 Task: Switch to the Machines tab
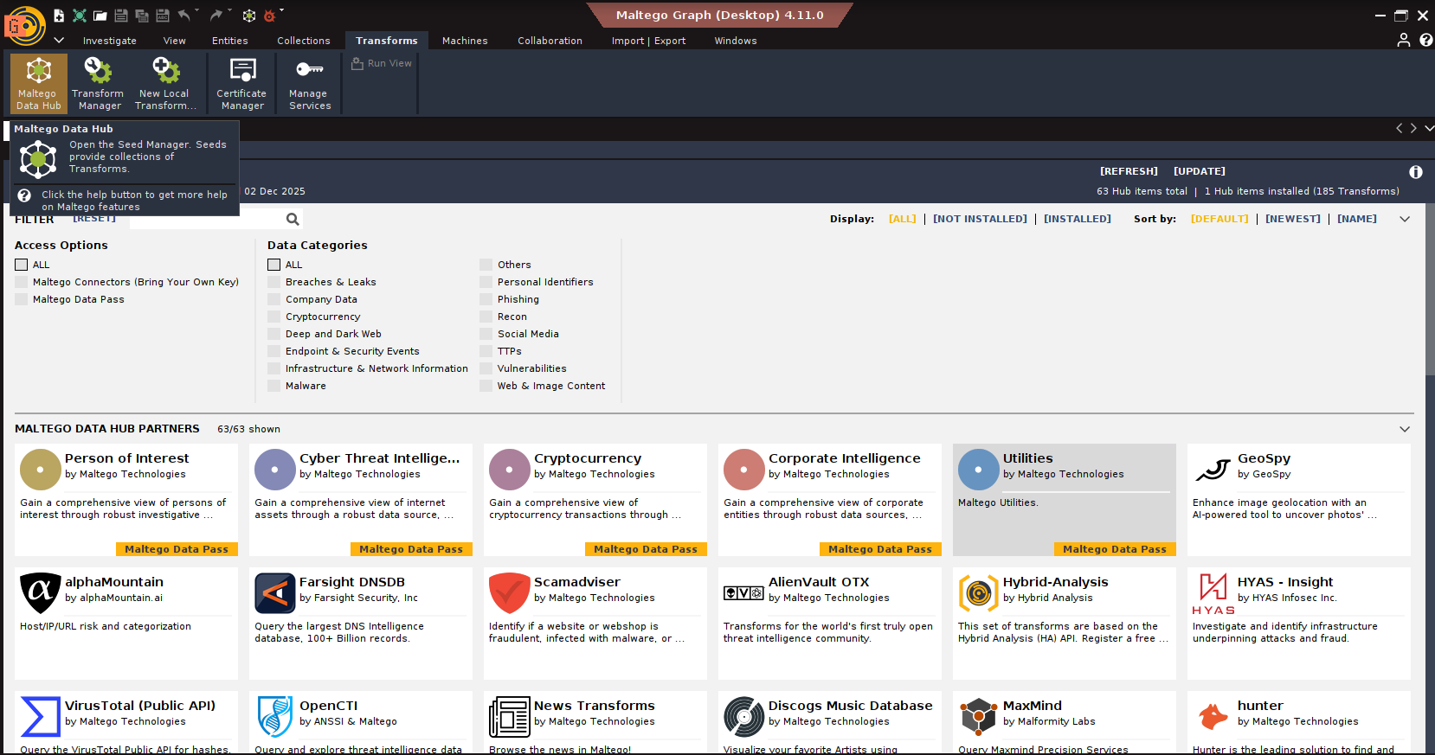tap(465, 41)
